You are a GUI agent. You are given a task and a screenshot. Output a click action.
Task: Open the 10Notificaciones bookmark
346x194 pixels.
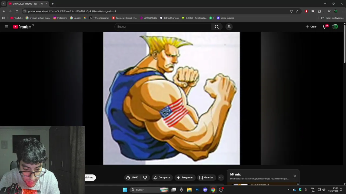[x=99, y=18]
